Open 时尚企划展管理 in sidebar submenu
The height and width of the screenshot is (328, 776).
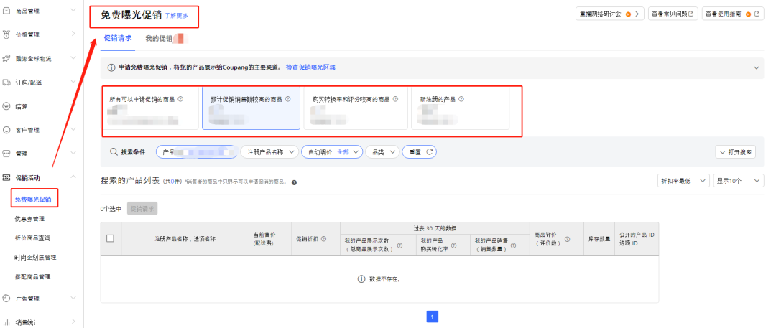click(36, 257)
